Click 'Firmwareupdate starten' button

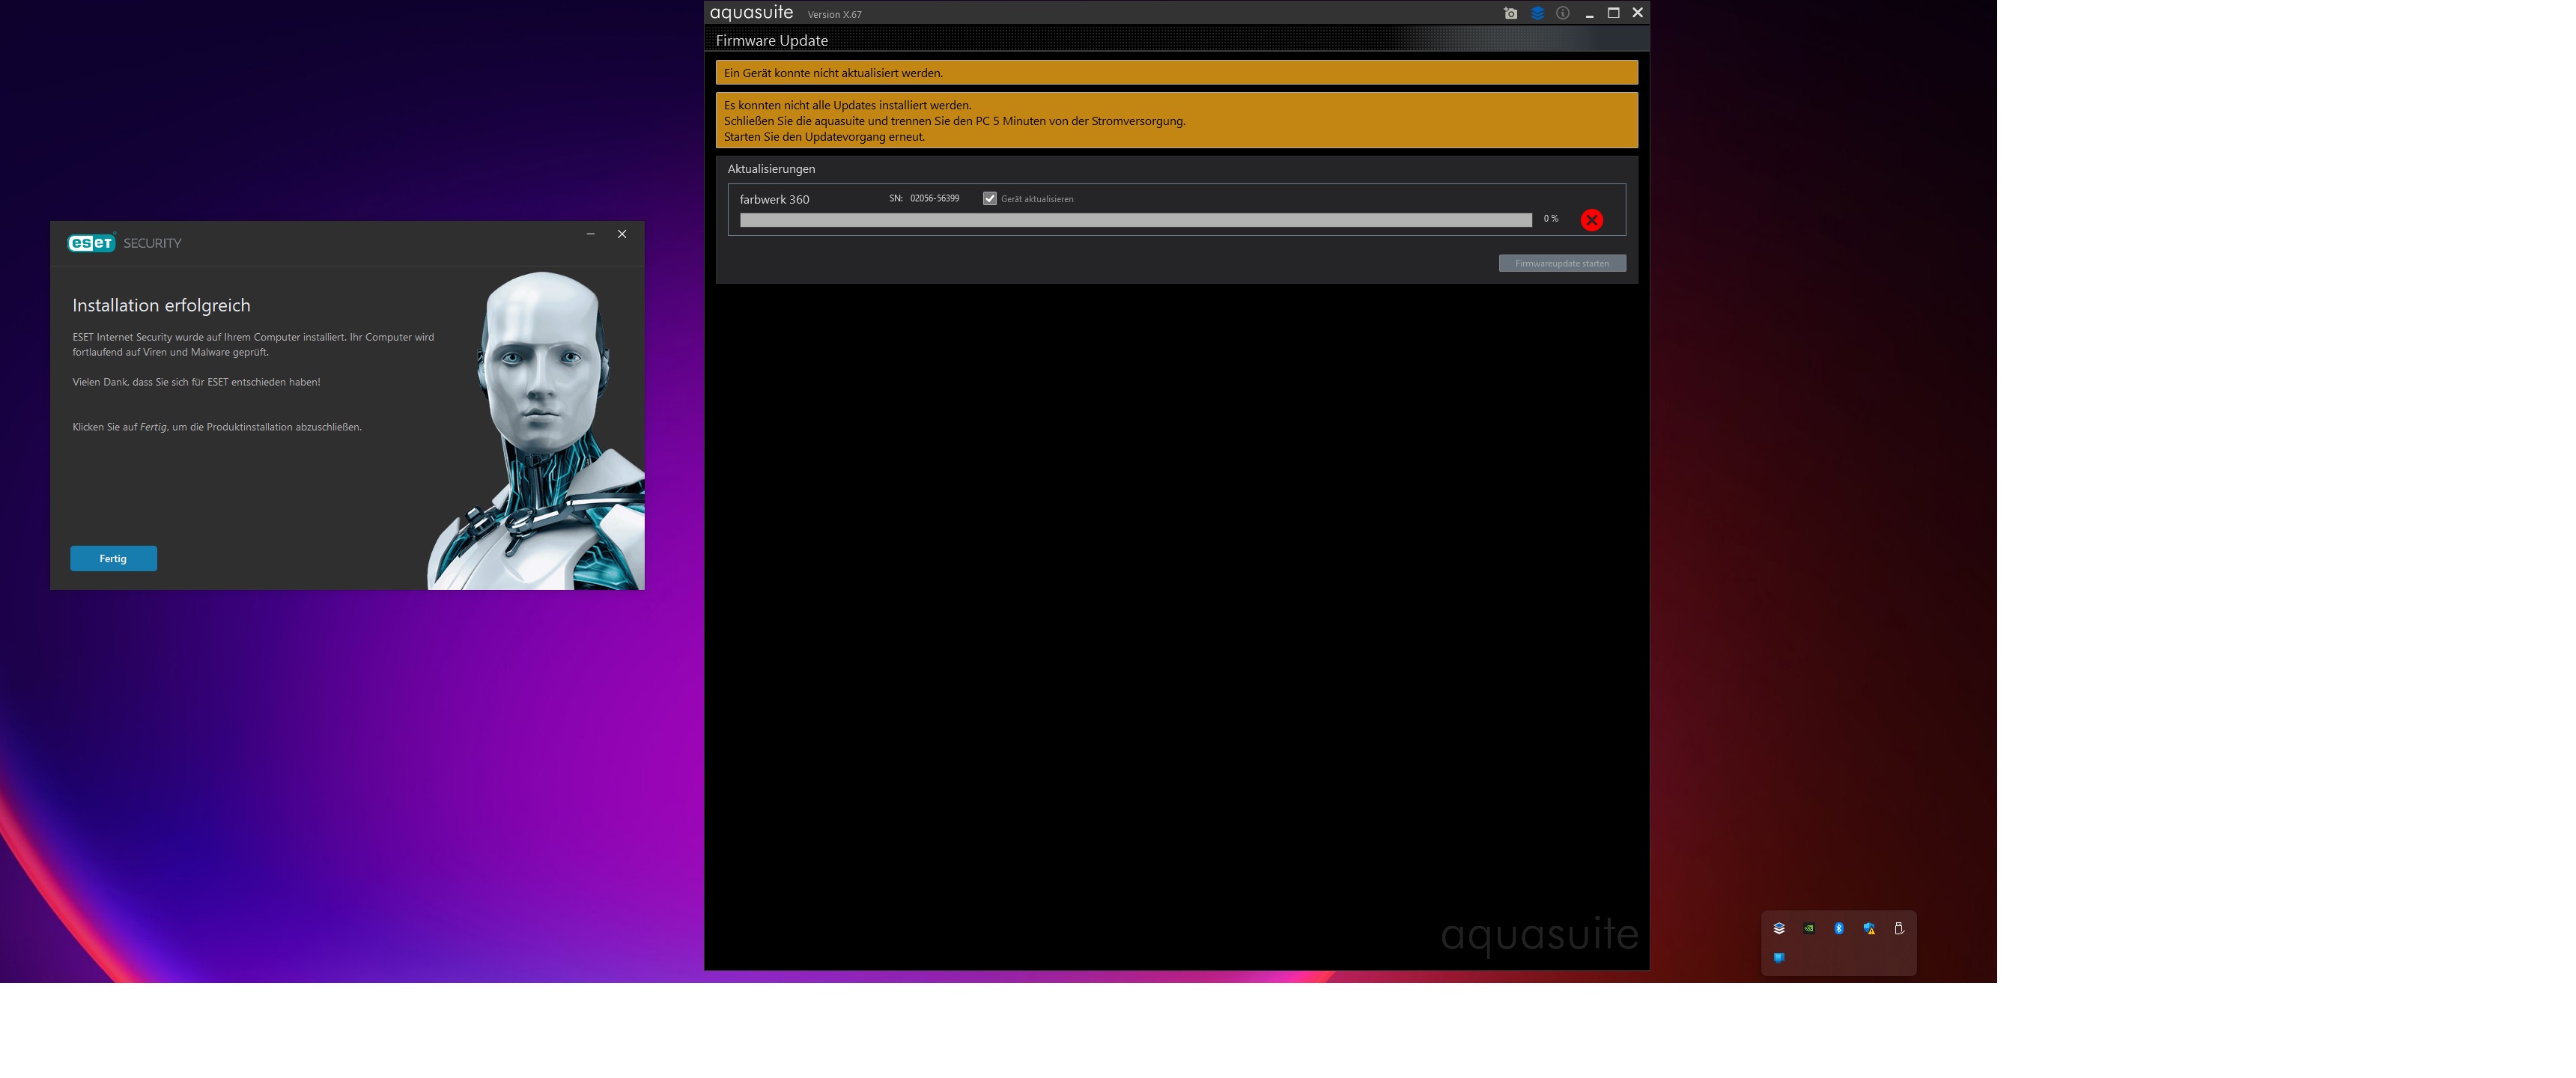[x=1562, y=263]
